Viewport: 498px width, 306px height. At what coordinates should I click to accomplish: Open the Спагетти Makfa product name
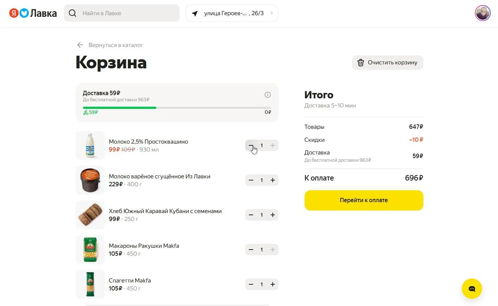[x=130, y=280]
